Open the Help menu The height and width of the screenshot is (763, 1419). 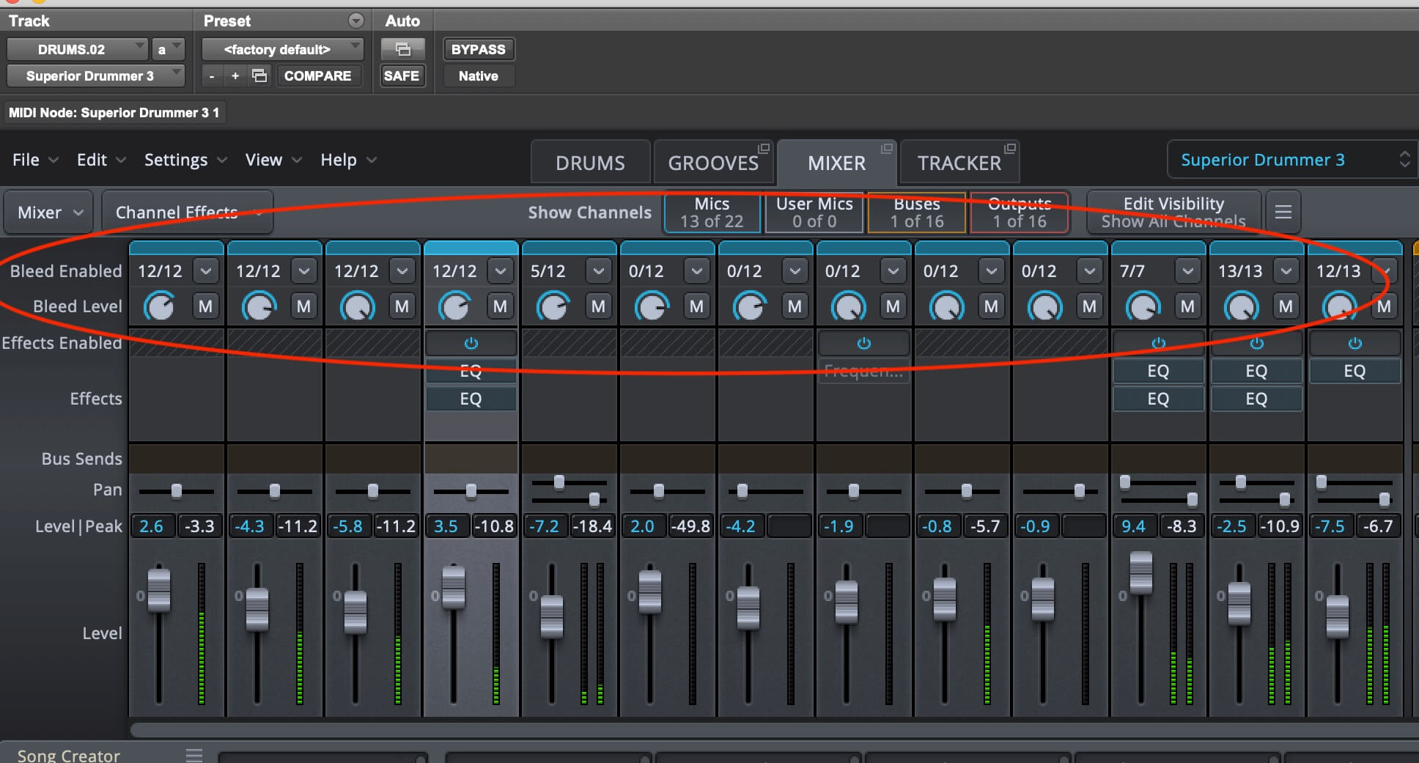[x=347, y=160]
